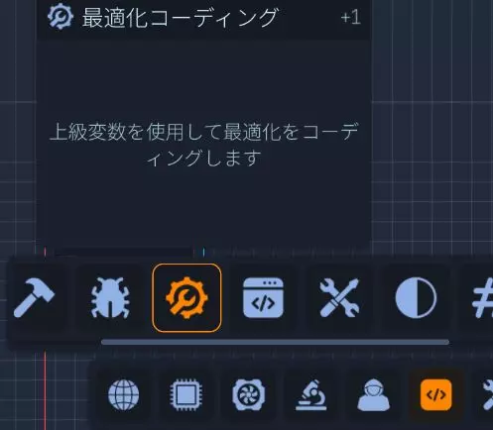
Task: Select the half-filled circle contrast icon
Action: coord(416,298)
